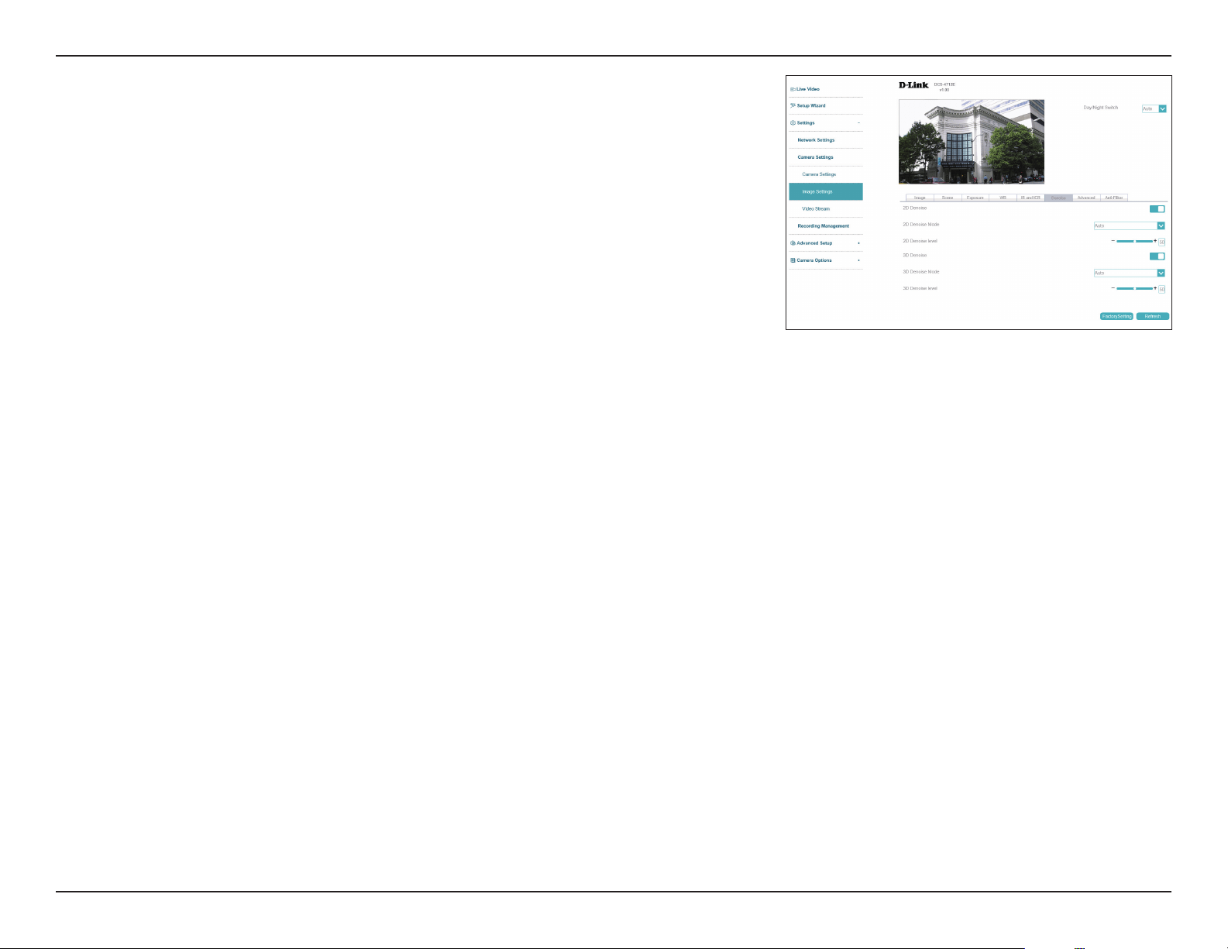Image resolution: width=1228 pixels, height=949 pixels.
Task: Switch to the IR and ICR tab
Action: point(1030,198)
